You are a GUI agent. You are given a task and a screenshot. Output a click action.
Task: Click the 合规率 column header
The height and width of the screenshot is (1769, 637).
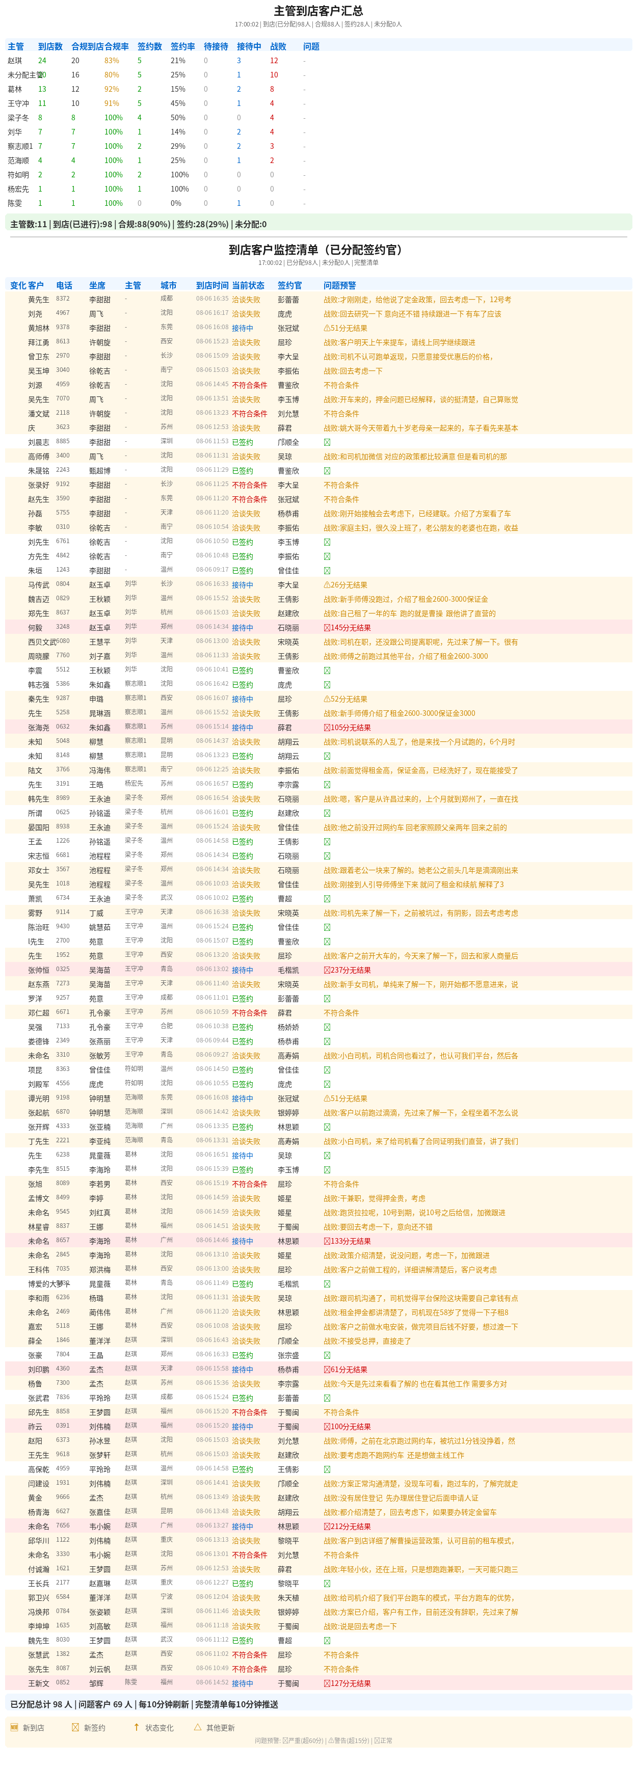coord(116,47)
